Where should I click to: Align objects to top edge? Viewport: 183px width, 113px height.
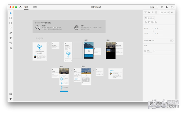[145, 12]
